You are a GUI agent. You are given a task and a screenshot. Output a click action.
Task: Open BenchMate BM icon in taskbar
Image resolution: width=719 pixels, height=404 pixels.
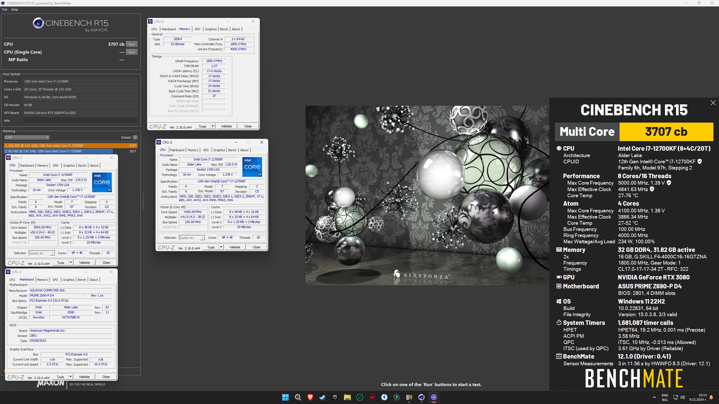click(409, 397)
